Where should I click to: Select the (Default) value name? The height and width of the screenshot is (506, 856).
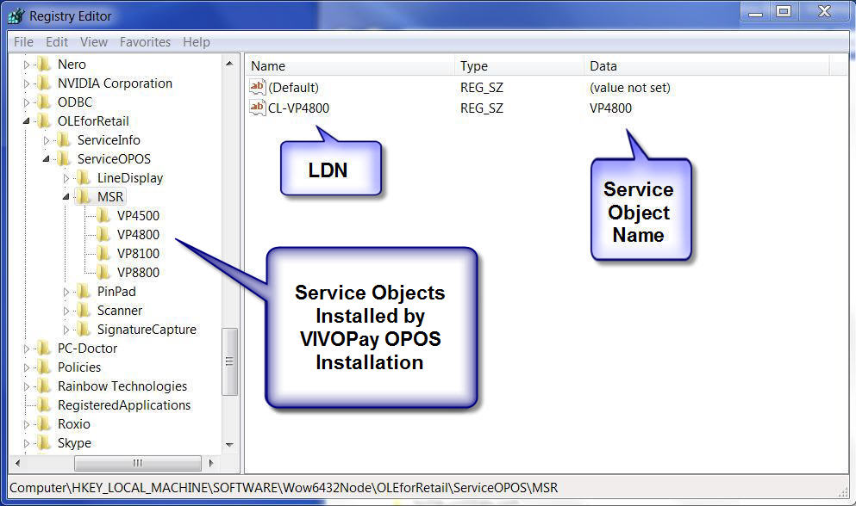click(294, 88)
